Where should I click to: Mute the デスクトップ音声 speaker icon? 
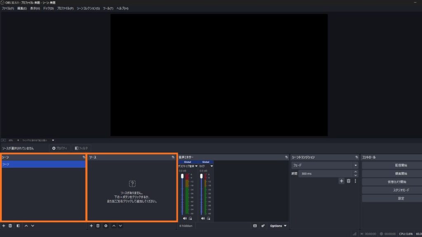coord(185,218)
